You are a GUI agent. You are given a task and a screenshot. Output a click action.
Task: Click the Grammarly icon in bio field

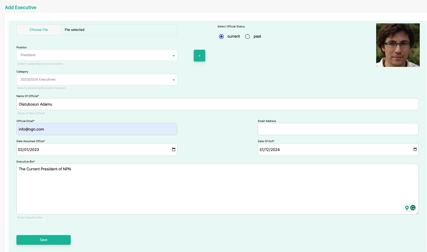[413, 208]
